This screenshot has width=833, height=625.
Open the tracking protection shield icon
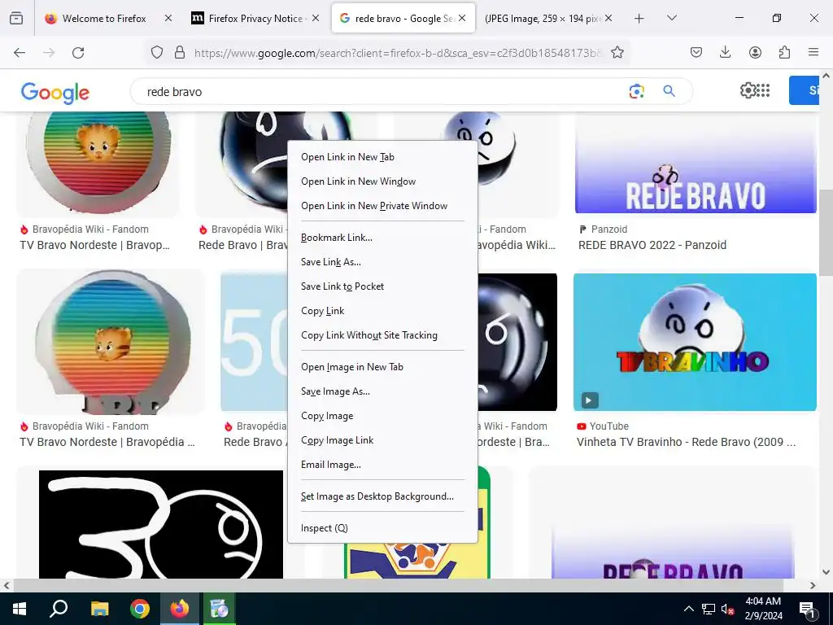pyautogui.click(x=157, y=52)
